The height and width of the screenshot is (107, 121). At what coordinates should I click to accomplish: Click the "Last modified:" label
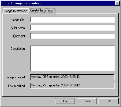17,86
